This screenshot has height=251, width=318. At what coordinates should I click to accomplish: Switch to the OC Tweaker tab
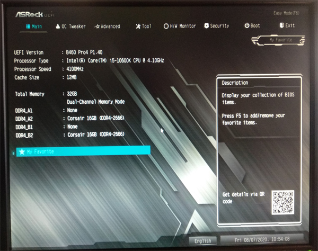pyautogui.click(x=70, y=26)
